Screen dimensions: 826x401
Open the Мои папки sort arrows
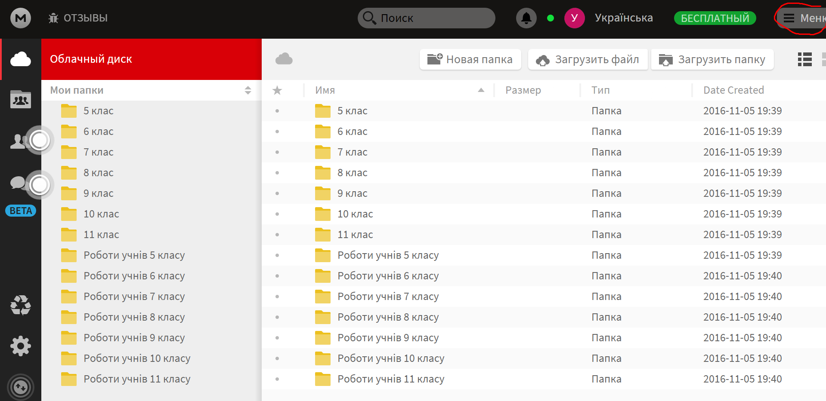(x=248, y=90)
